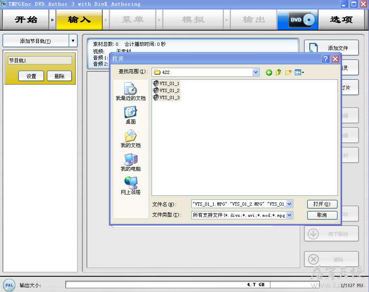Switch to the 输出 (Output) tab

(254, 20)
